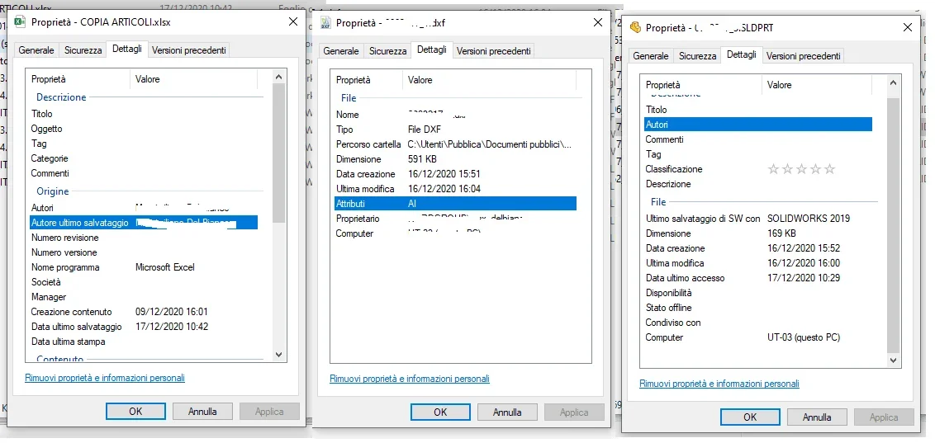This screenshot has width=935, height=443.
Task: Click OK in the DXF properties dialog
Action: (x=440, y=412)
